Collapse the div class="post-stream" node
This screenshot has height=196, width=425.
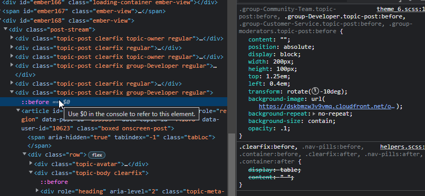pos(5,29)
